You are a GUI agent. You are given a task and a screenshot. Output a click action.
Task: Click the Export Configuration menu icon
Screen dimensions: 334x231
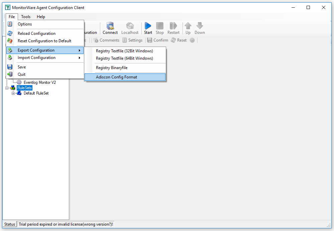pyautogui.click(x=10, y=50)
